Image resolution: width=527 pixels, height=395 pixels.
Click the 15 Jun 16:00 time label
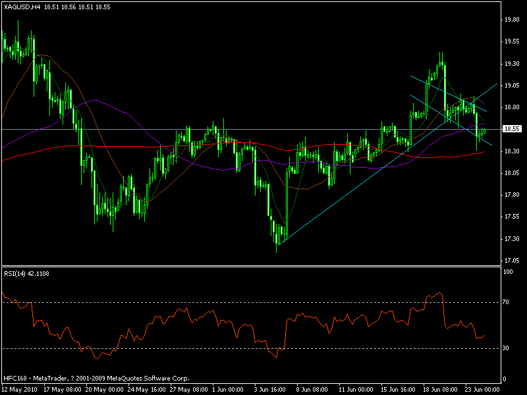pyautogui.click(x=399, y=390)
